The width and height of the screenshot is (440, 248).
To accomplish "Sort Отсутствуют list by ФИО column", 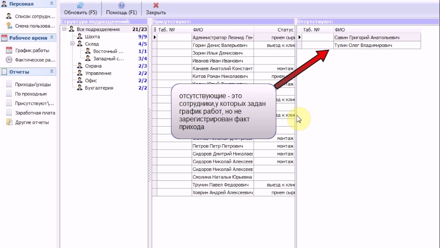I will pos(377,30).
